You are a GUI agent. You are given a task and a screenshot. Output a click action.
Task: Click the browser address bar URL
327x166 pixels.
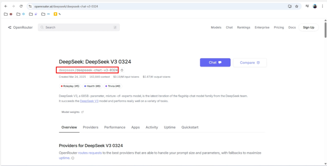[66, 6]
